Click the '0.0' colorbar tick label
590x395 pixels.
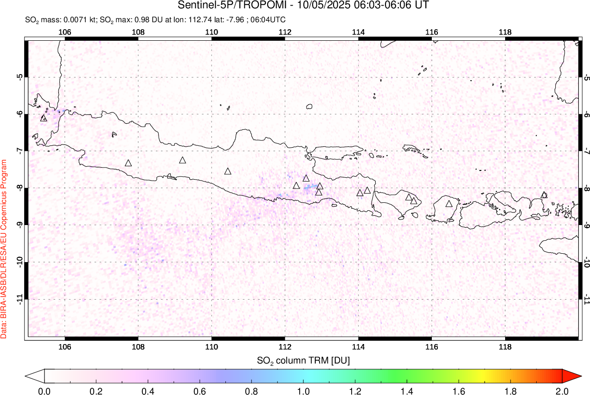45,390
